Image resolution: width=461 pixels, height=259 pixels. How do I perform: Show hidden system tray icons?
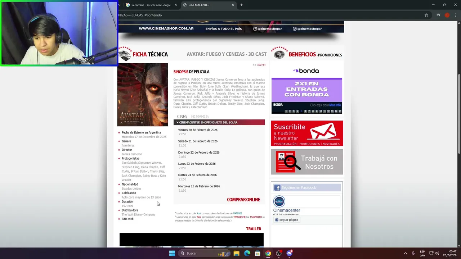[406, 253]
